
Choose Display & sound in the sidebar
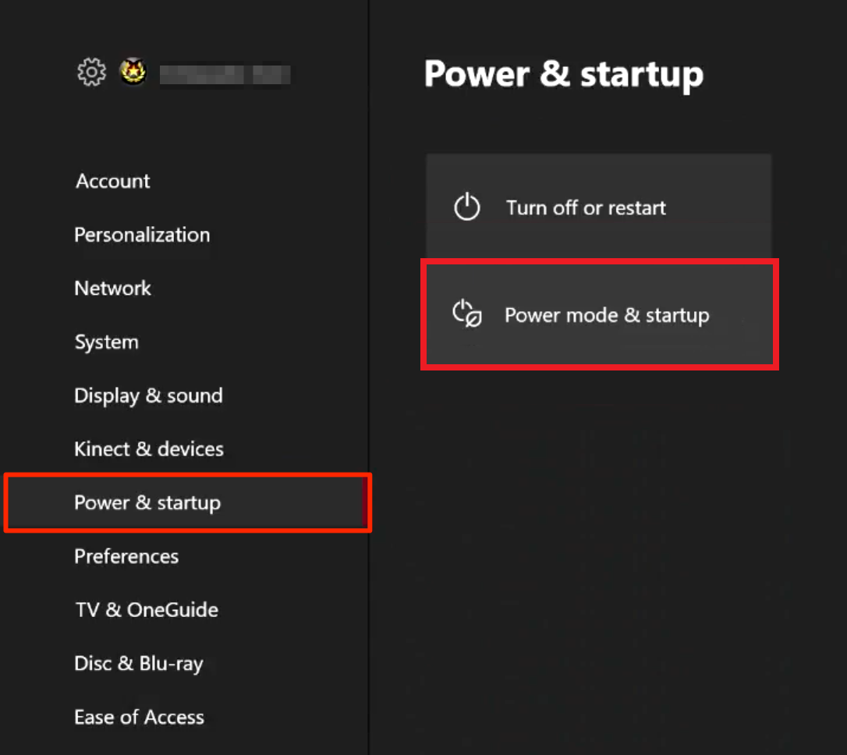148,396
